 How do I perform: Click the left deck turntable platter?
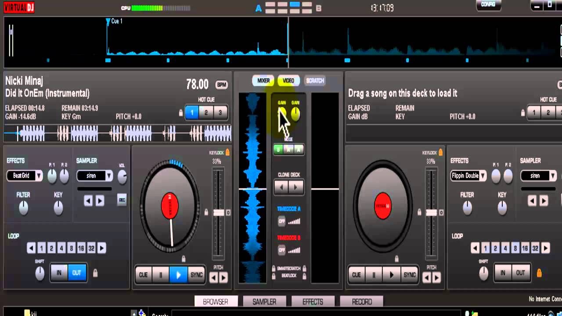pos(170,206)
